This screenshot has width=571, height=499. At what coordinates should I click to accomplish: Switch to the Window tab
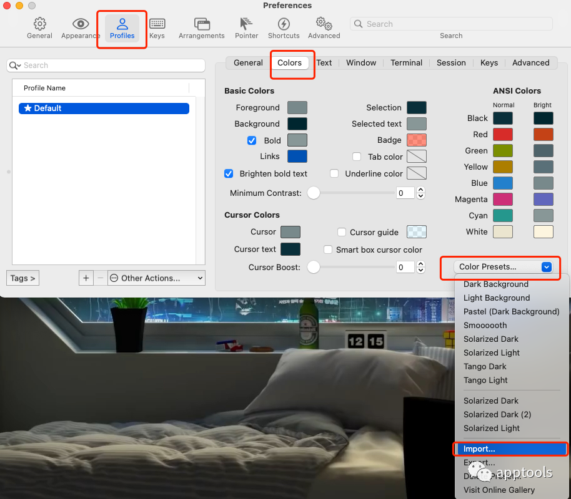[x=361, y=62]
